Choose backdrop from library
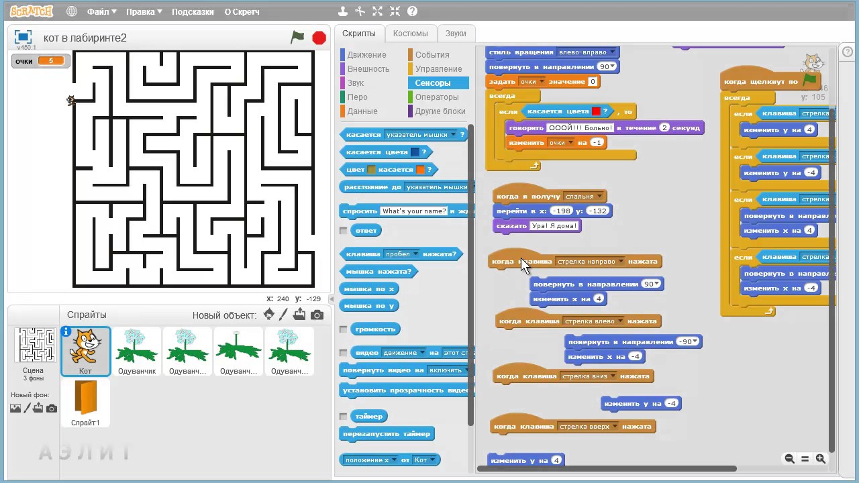Viewport: 859px width, 483px height. point(15,408)
